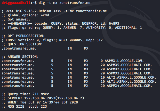
Task: Click the driggzzzz@kali username in the prompt
Action: (15, 3)
